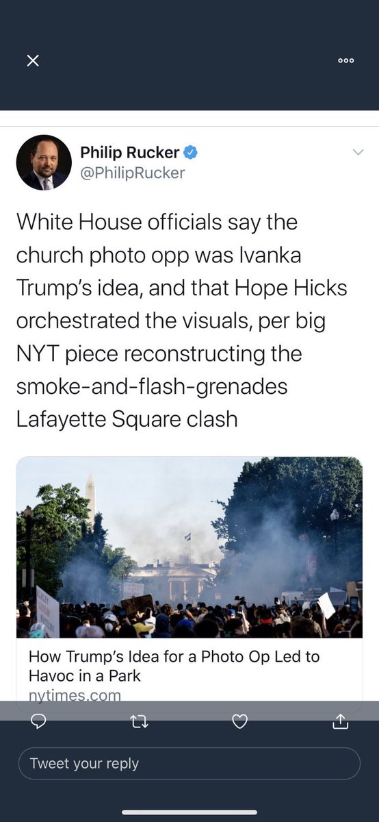Retweet using the retweet arrows icon
The image size is (379, 822).
(139, 721)
